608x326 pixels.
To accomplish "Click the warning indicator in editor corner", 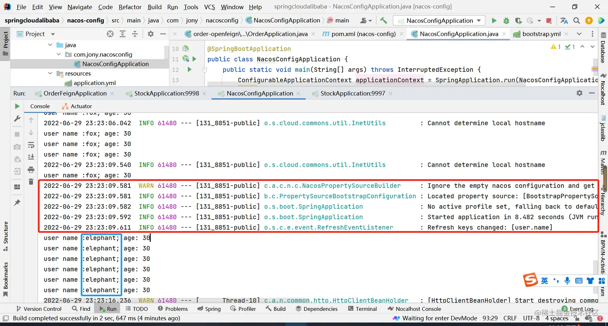I will pos(555,47).
